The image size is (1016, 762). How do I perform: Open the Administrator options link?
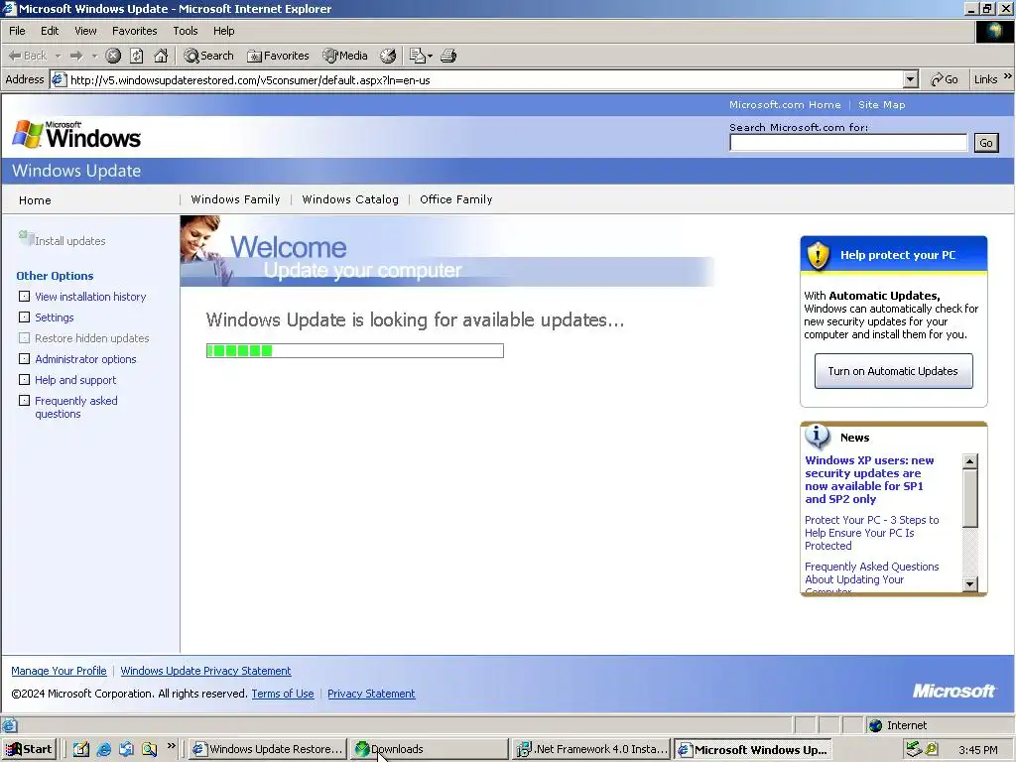pos(85,359)
